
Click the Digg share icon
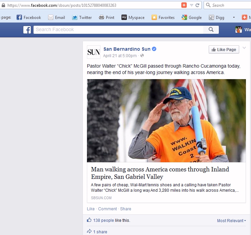(x=211, y=17)
